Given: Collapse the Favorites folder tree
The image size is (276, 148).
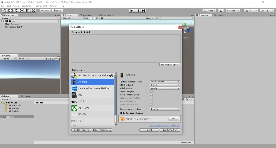Looking at the screenshot, I should click(2, 103).
